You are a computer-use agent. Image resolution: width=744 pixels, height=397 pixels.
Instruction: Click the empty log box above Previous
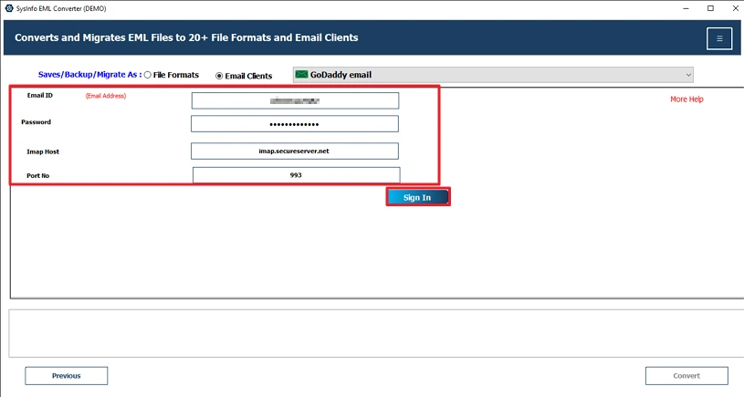click(376, 333)
